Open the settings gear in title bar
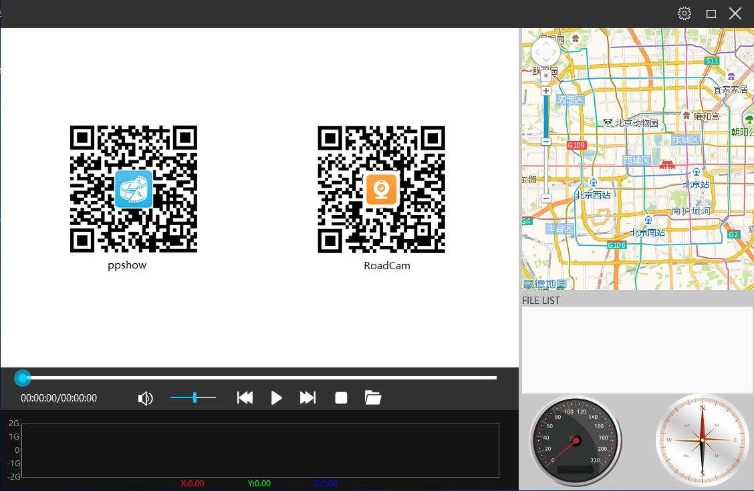Screen dimensions: 754x491 tap(684, 13)
